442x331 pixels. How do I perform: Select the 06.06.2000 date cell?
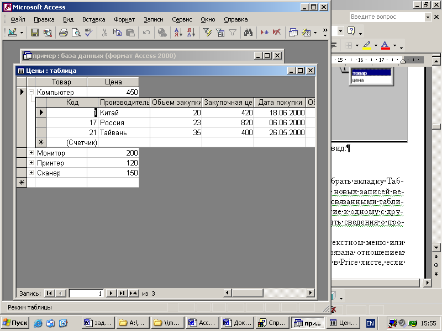pyautogui.click(x=280, y=122)
